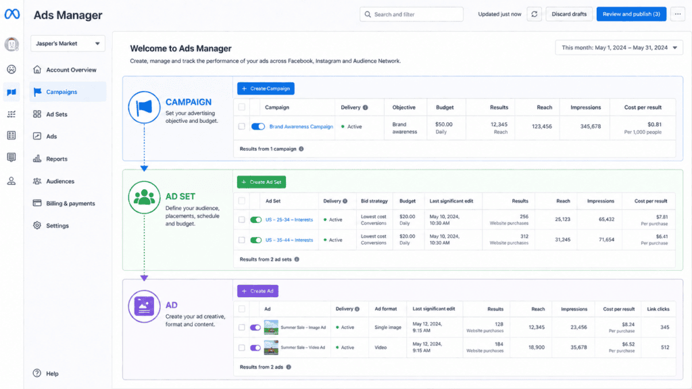Image resolution: width=692 pixels, height=389 pixels.
Task: Click the large Ad image circle icon
Action: [x=144, y=306]
